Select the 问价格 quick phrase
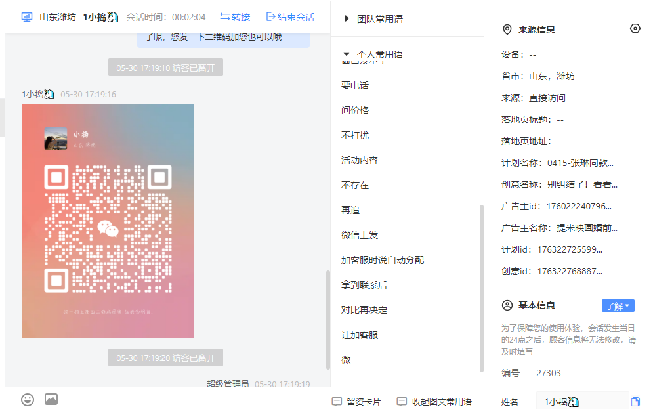The height and width of the screenshot is (409, 653). (x=355, y=110)
